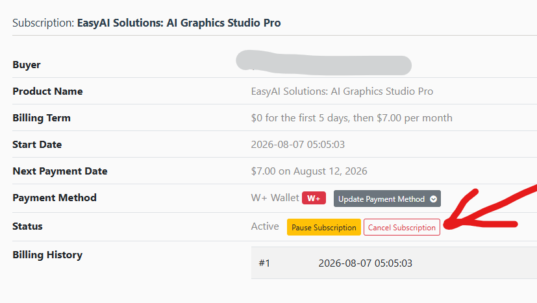Image resolution: width=537 pixels, height=303 pixels.
Task: Click the Next Payment Date label
Action: (x=60, y=171)
